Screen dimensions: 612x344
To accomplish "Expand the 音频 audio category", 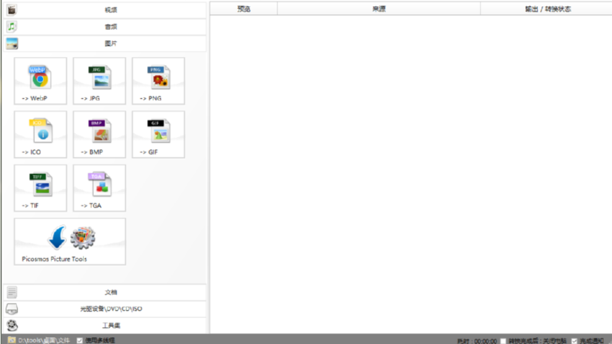I will [105, 27].
